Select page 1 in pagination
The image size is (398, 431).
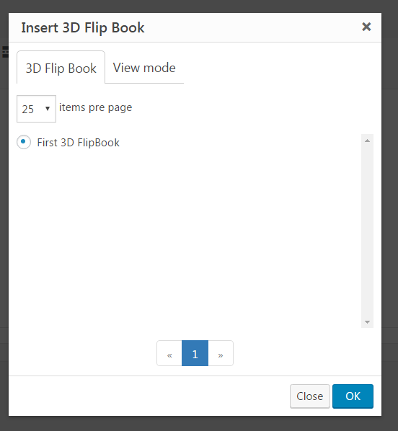(195, 353)
